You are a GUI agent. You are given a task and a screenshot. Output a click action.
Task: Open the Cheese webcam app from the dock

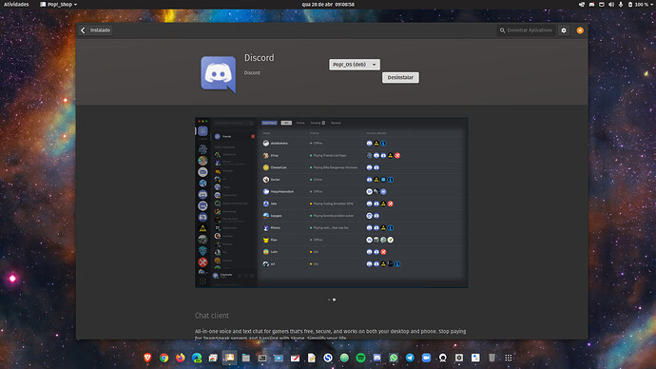click(x=443, y=358)
